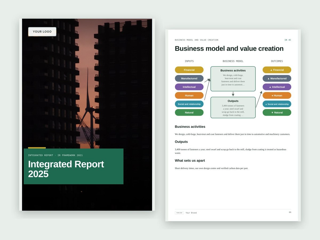Select the purple Intellectual input pill
320x240 pixels.
click(189, 87)
